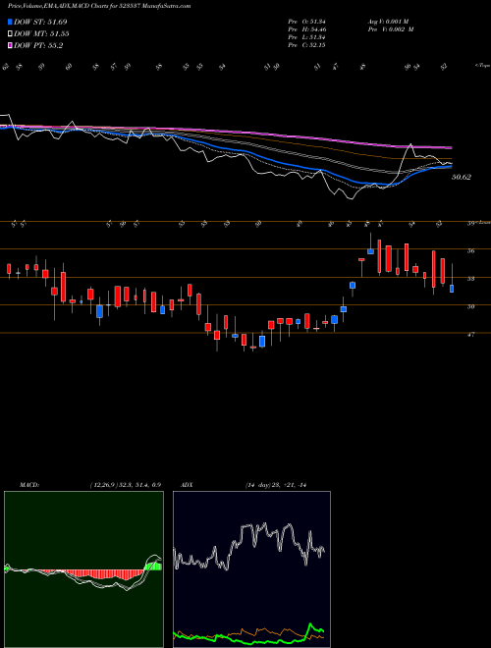Click the white DOW MT legend swatch
This screenshot has width=491, height=648.
(10, 34)
